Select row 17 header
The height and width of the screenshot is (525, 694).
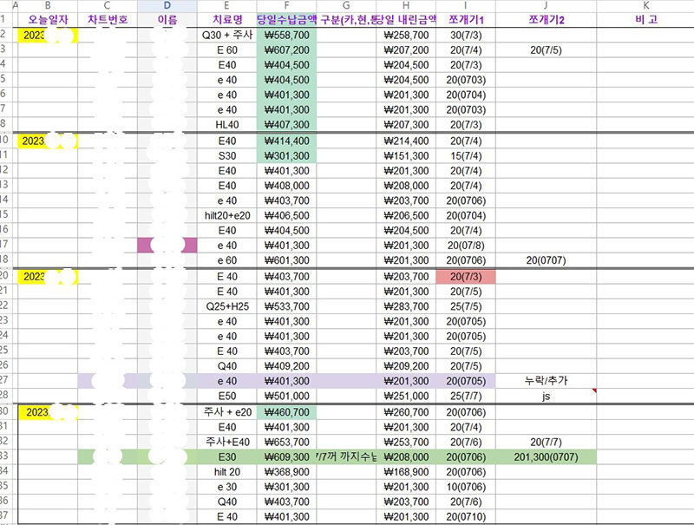[x=4, y=245]
